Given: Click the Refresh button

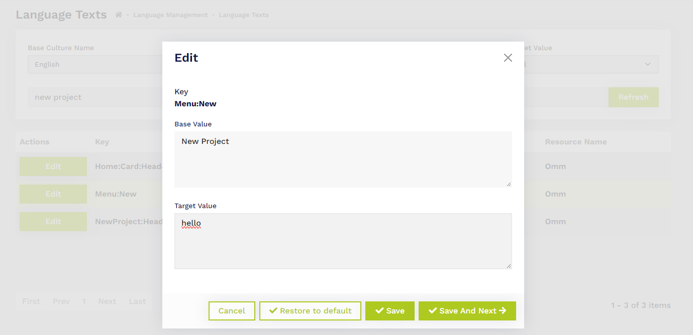Looking at the screenshot, I should pos(633,97).
